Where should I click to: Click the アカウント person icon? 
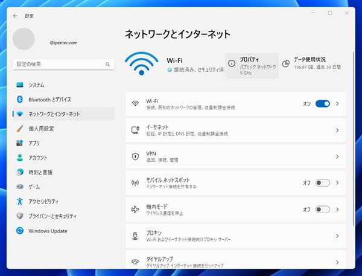[x=20, y=158]
